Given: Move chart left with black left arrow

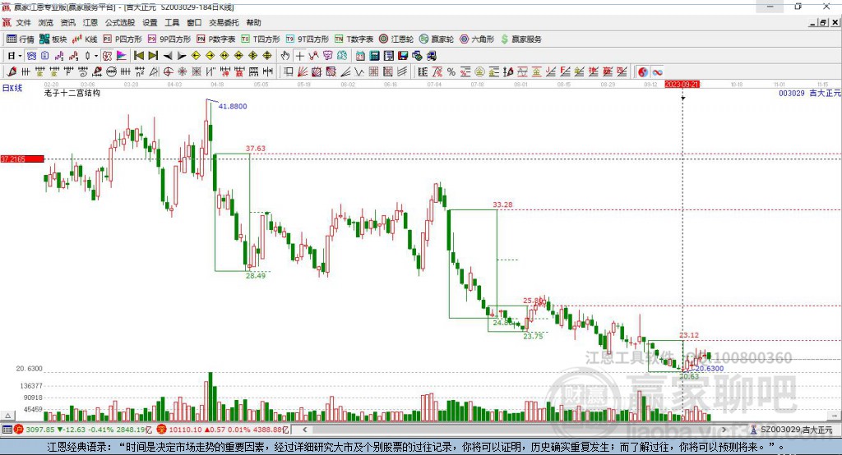Looking at the screenshot, I should pyautogui.click(x=168, y=56).
